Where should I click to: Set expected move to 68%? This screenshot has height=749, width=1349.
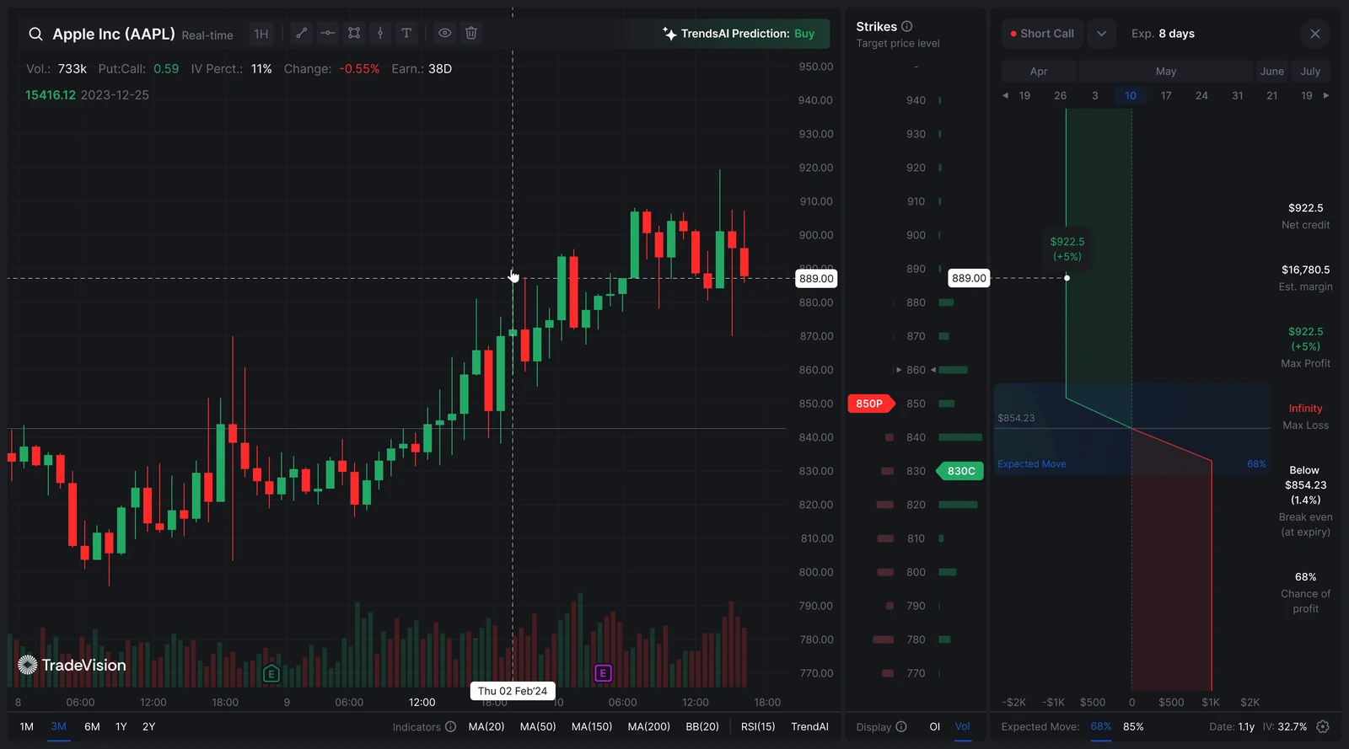pos(1101,726)
